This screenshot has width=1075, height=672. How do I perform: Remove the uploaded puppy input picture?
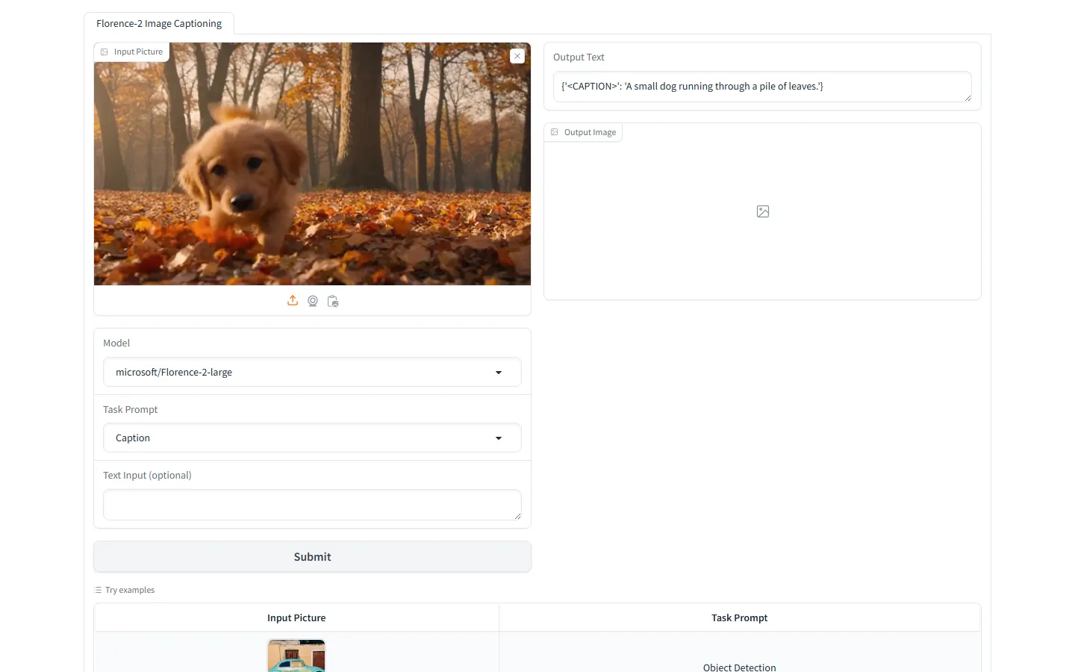pos(517,56)
